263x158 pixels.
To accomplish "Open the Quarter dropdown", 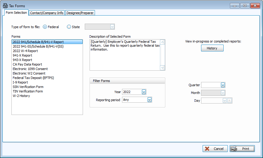I will coord(223,85).
